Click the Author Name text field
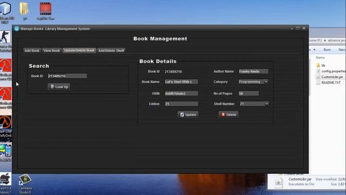This screenshot has height=195, width=346. click(x=254, y=71)
